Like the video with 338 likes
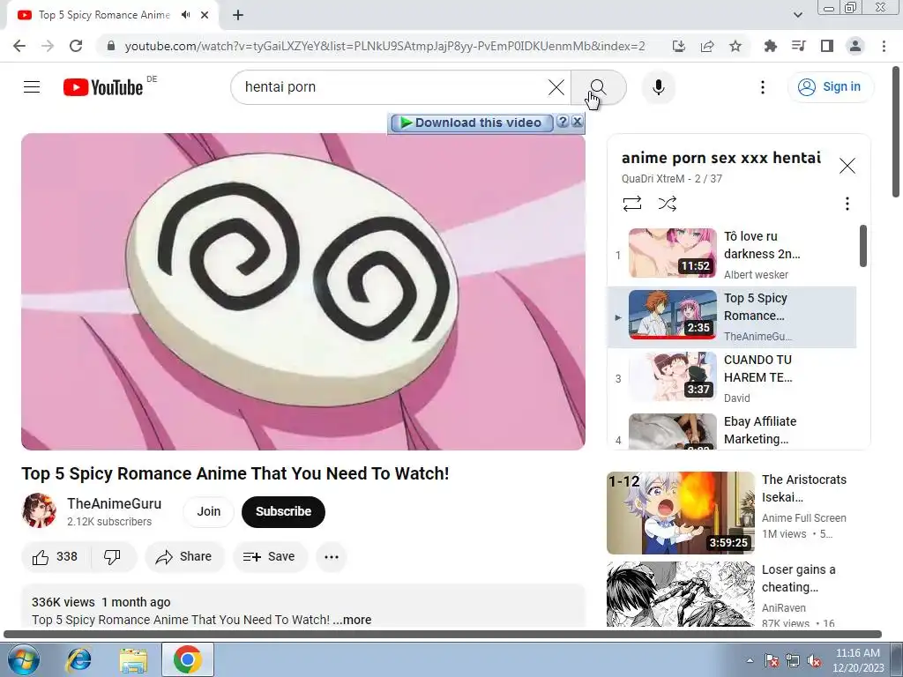This screenshot has width=903, height=677. pyautogui.click(x=56, y=557)
